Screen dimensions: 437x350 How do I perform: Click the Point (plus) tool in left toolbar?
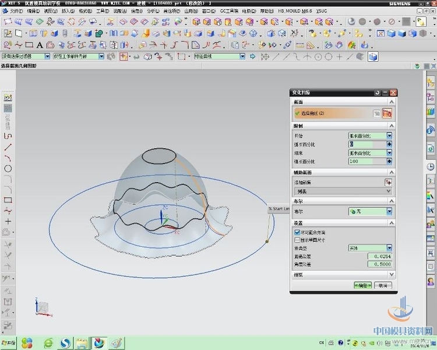8,222
